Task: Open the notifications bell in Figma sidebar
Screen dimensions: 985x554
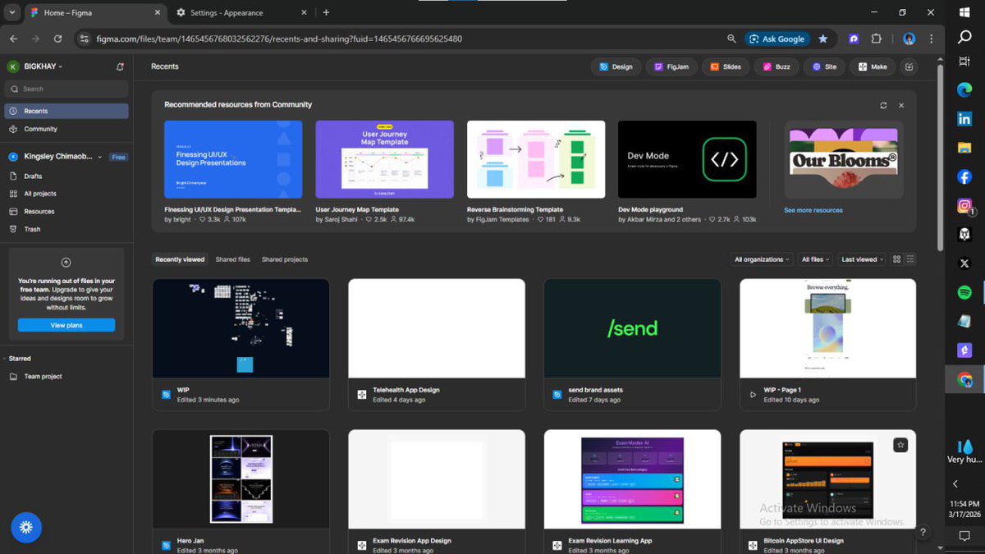Action: (120, 66)
